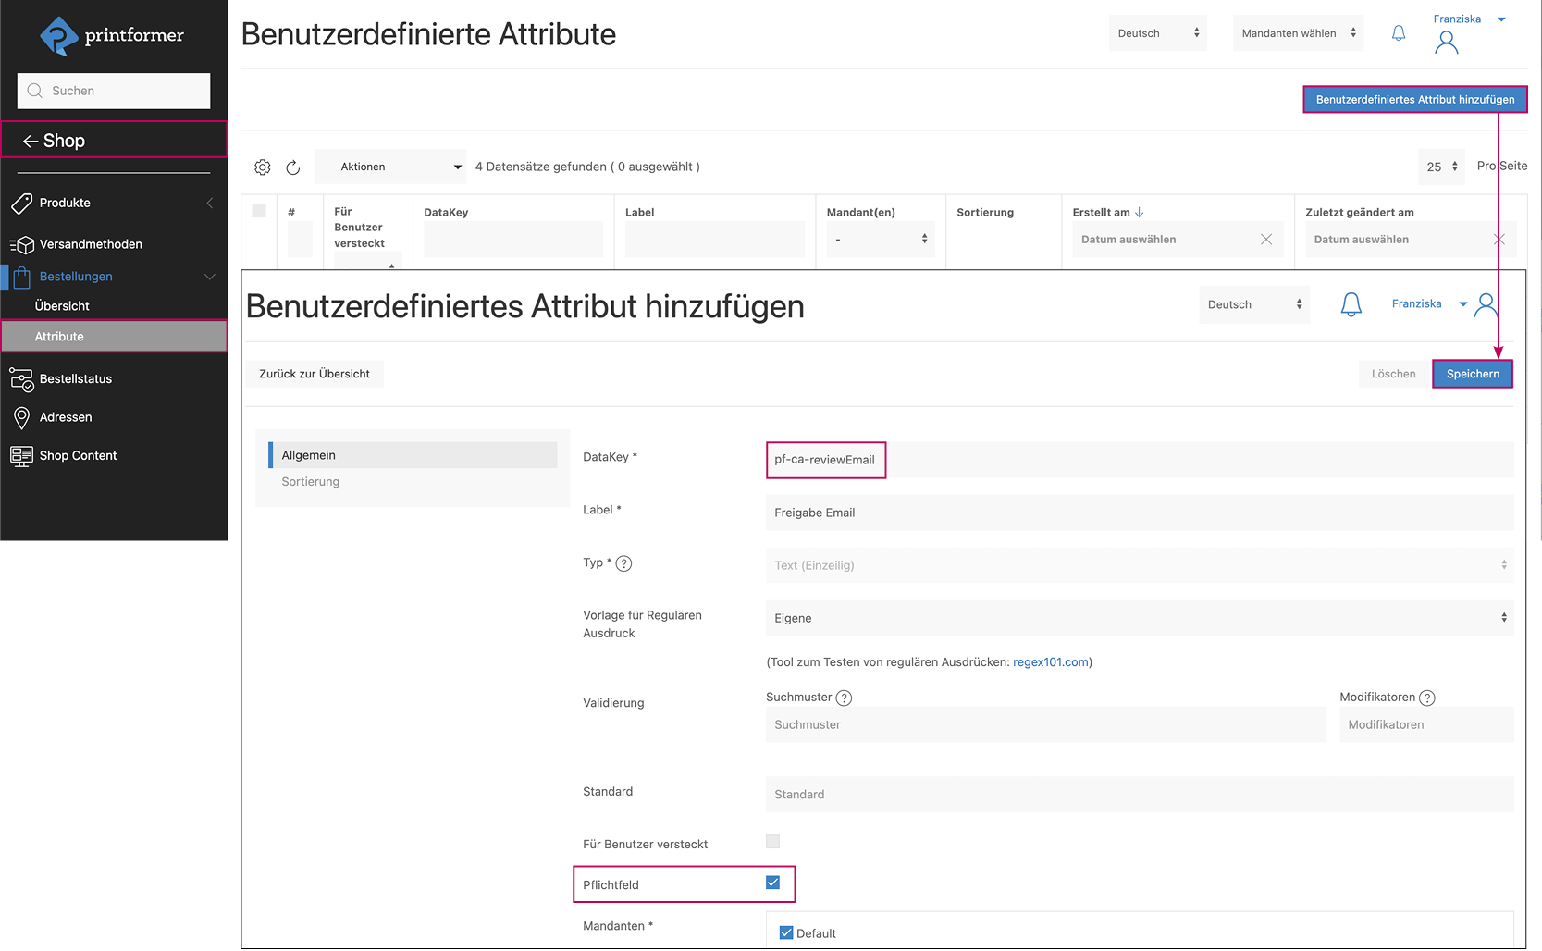Open the regex101.com link
Viewport: 1542px width, 951px height.
tap(1050, 661)
